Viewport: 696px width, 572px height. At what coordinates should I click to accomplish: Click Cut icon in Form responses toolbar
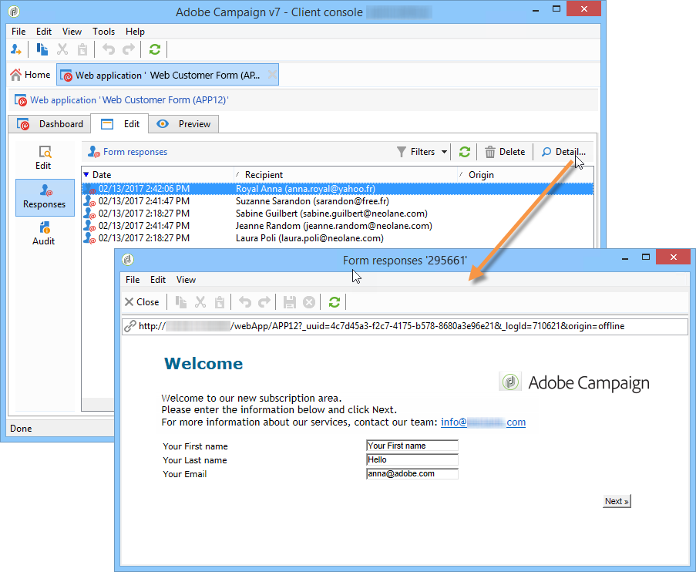point(200,302)
